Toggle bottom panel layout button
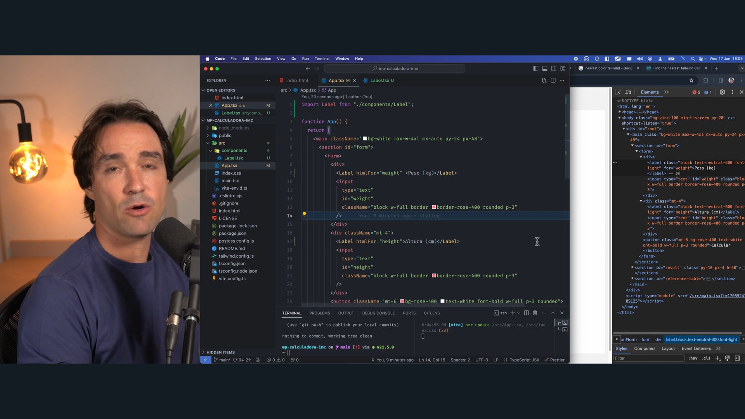745x419 pixels. click(x=545, y=69)
